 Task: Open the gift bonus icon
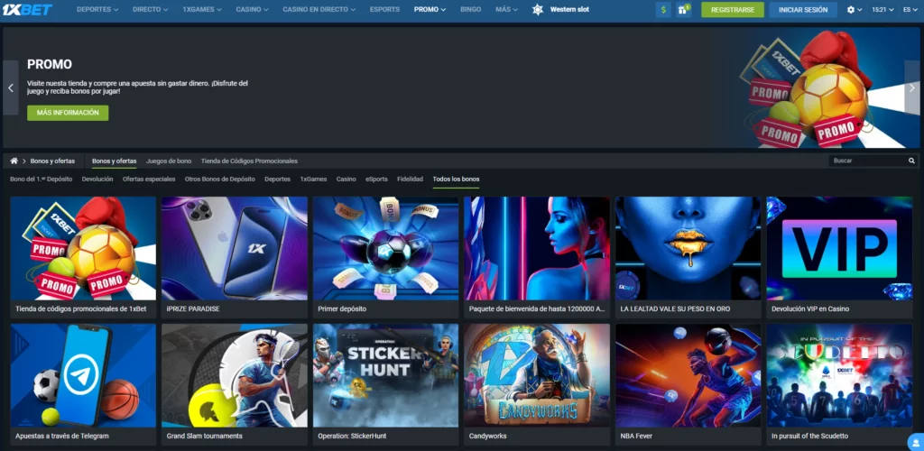click(685, 10)
